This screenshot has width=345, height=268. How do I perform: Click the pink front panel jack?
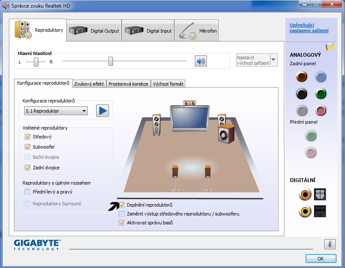[311, 152]
